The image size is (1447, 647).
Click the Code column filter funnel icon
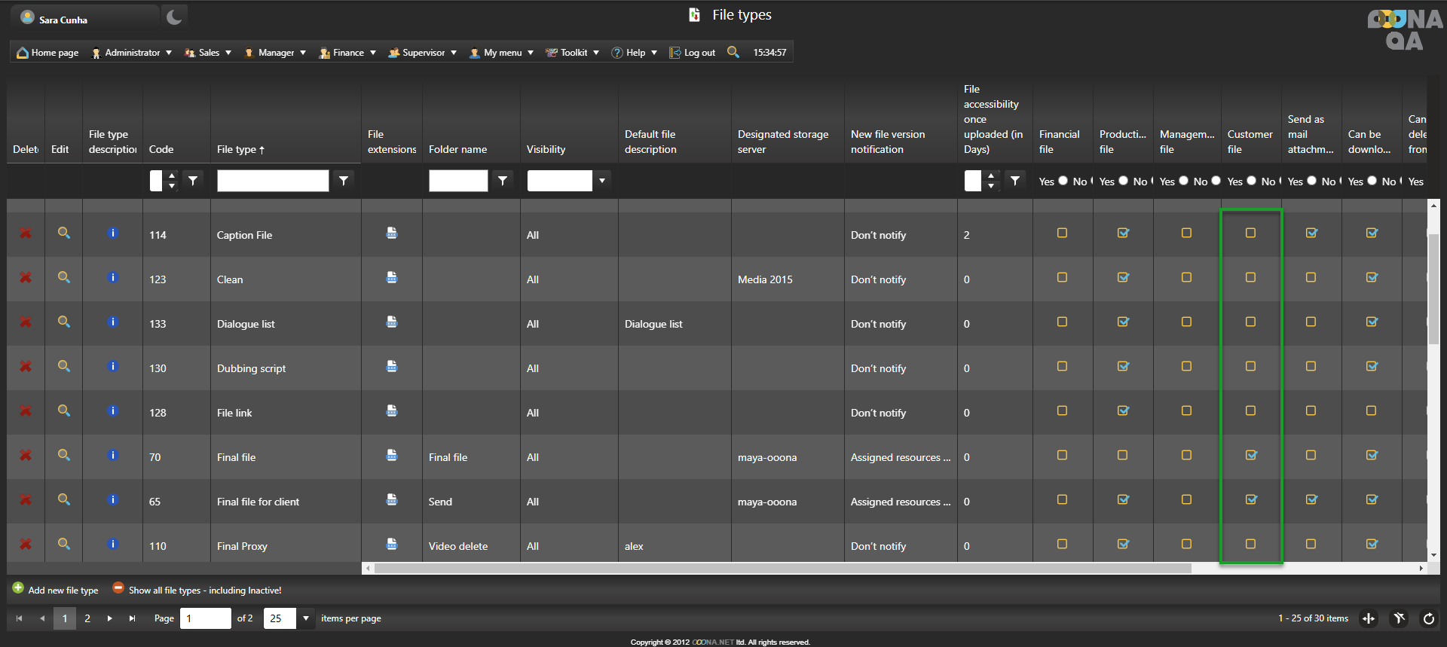(193, 181)
